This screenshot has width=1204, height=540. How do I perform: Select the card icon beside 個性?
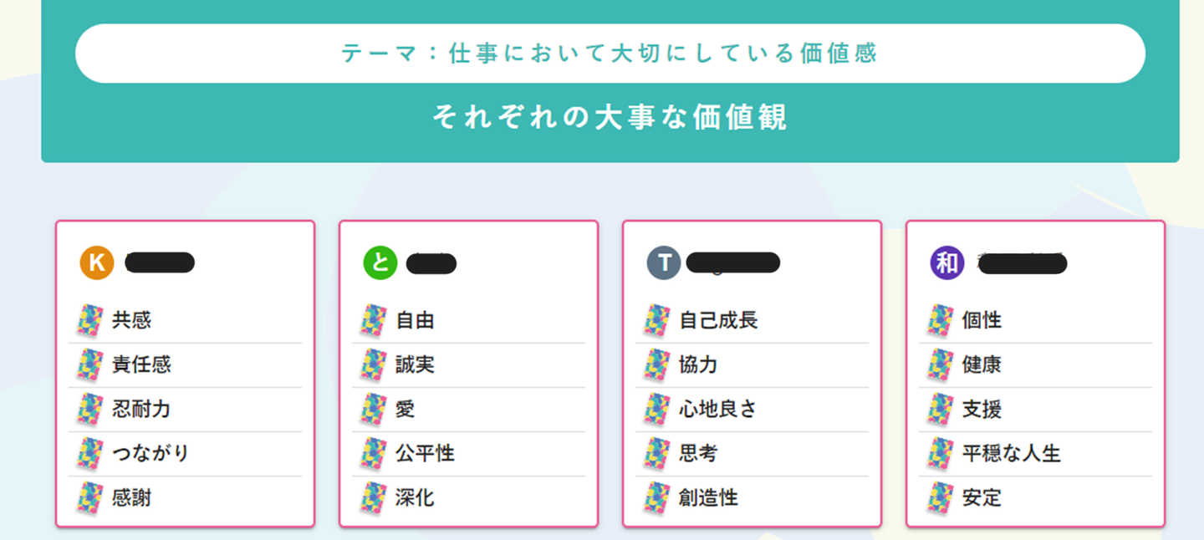tap(941, 320)
